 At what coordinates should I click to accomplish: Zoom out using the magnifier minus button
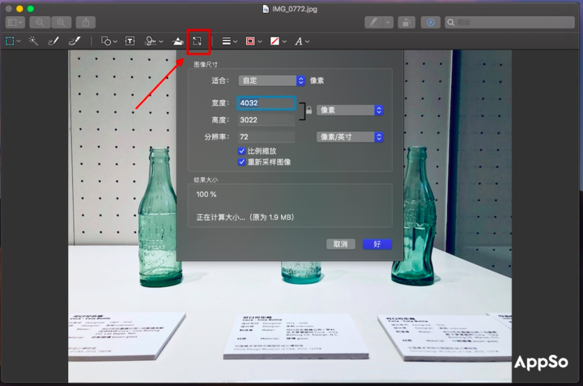(x=38, y=22)
